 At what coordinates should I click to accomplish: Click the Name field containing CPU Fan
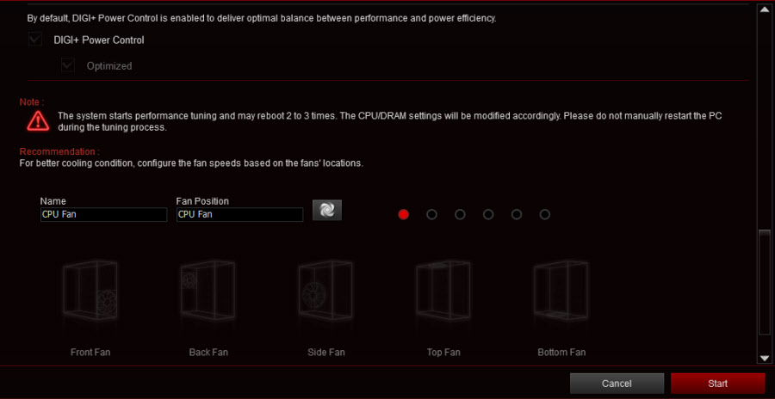click(104, 215)
